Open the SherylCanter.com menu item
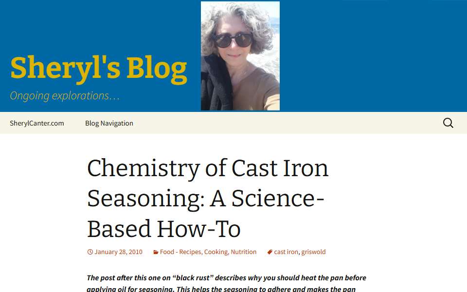This screenshot has width=467, height=292. 37,123
